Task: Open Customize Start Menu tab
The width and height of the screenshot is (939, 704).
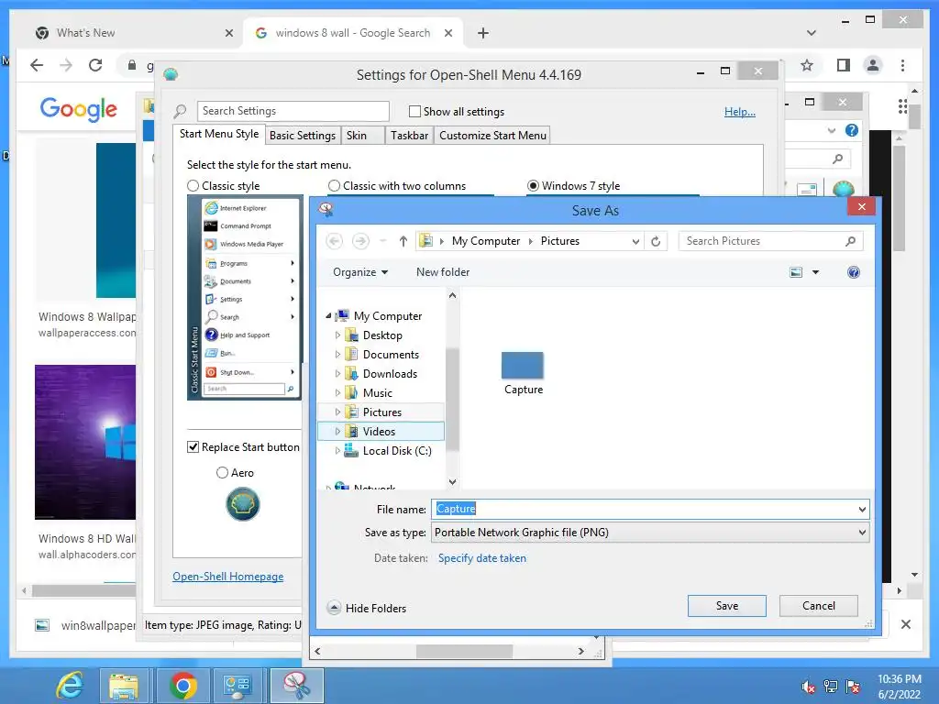Action: (492, 136)
